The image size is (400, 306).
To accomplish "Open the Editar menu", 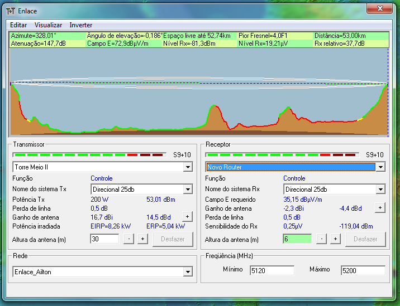I will tap(18, 25).
